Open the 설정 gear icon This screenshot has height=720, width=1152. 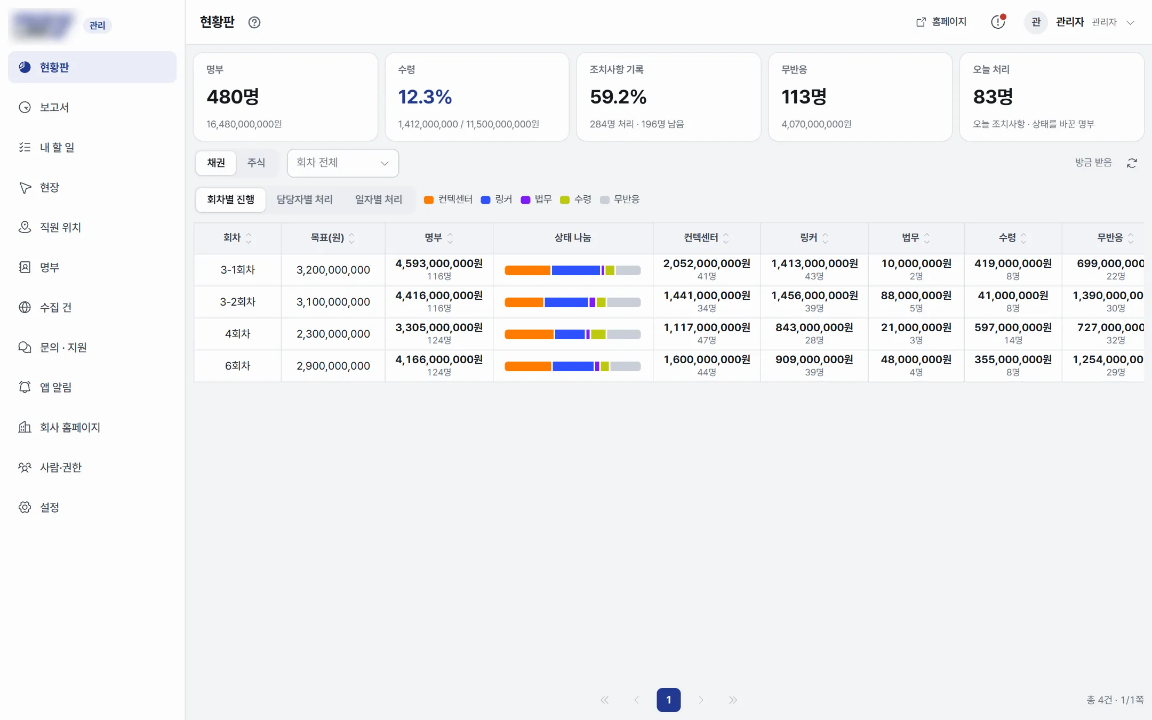tap(25, 507)
